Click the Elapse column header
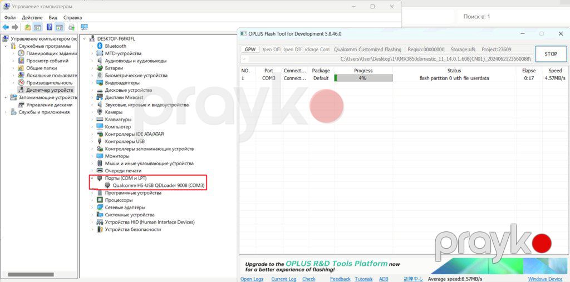This screenshot has height=282, width=570. click(529, 71)
